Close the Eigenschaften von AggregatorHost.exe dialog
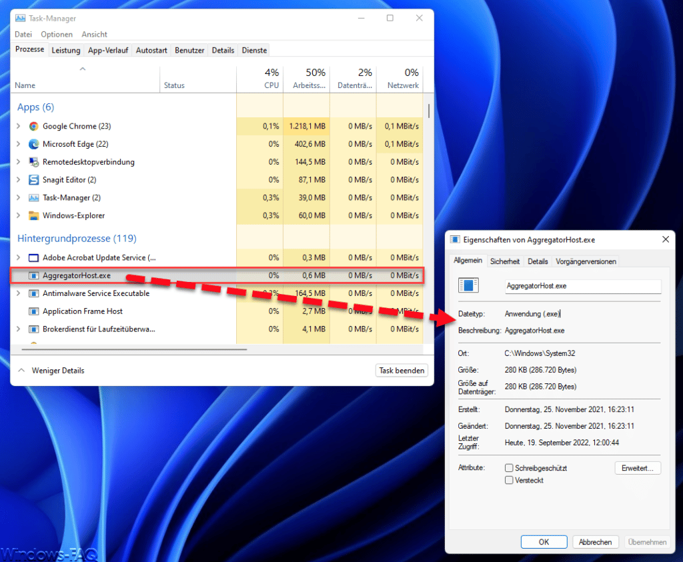 [x=666, y=239]
